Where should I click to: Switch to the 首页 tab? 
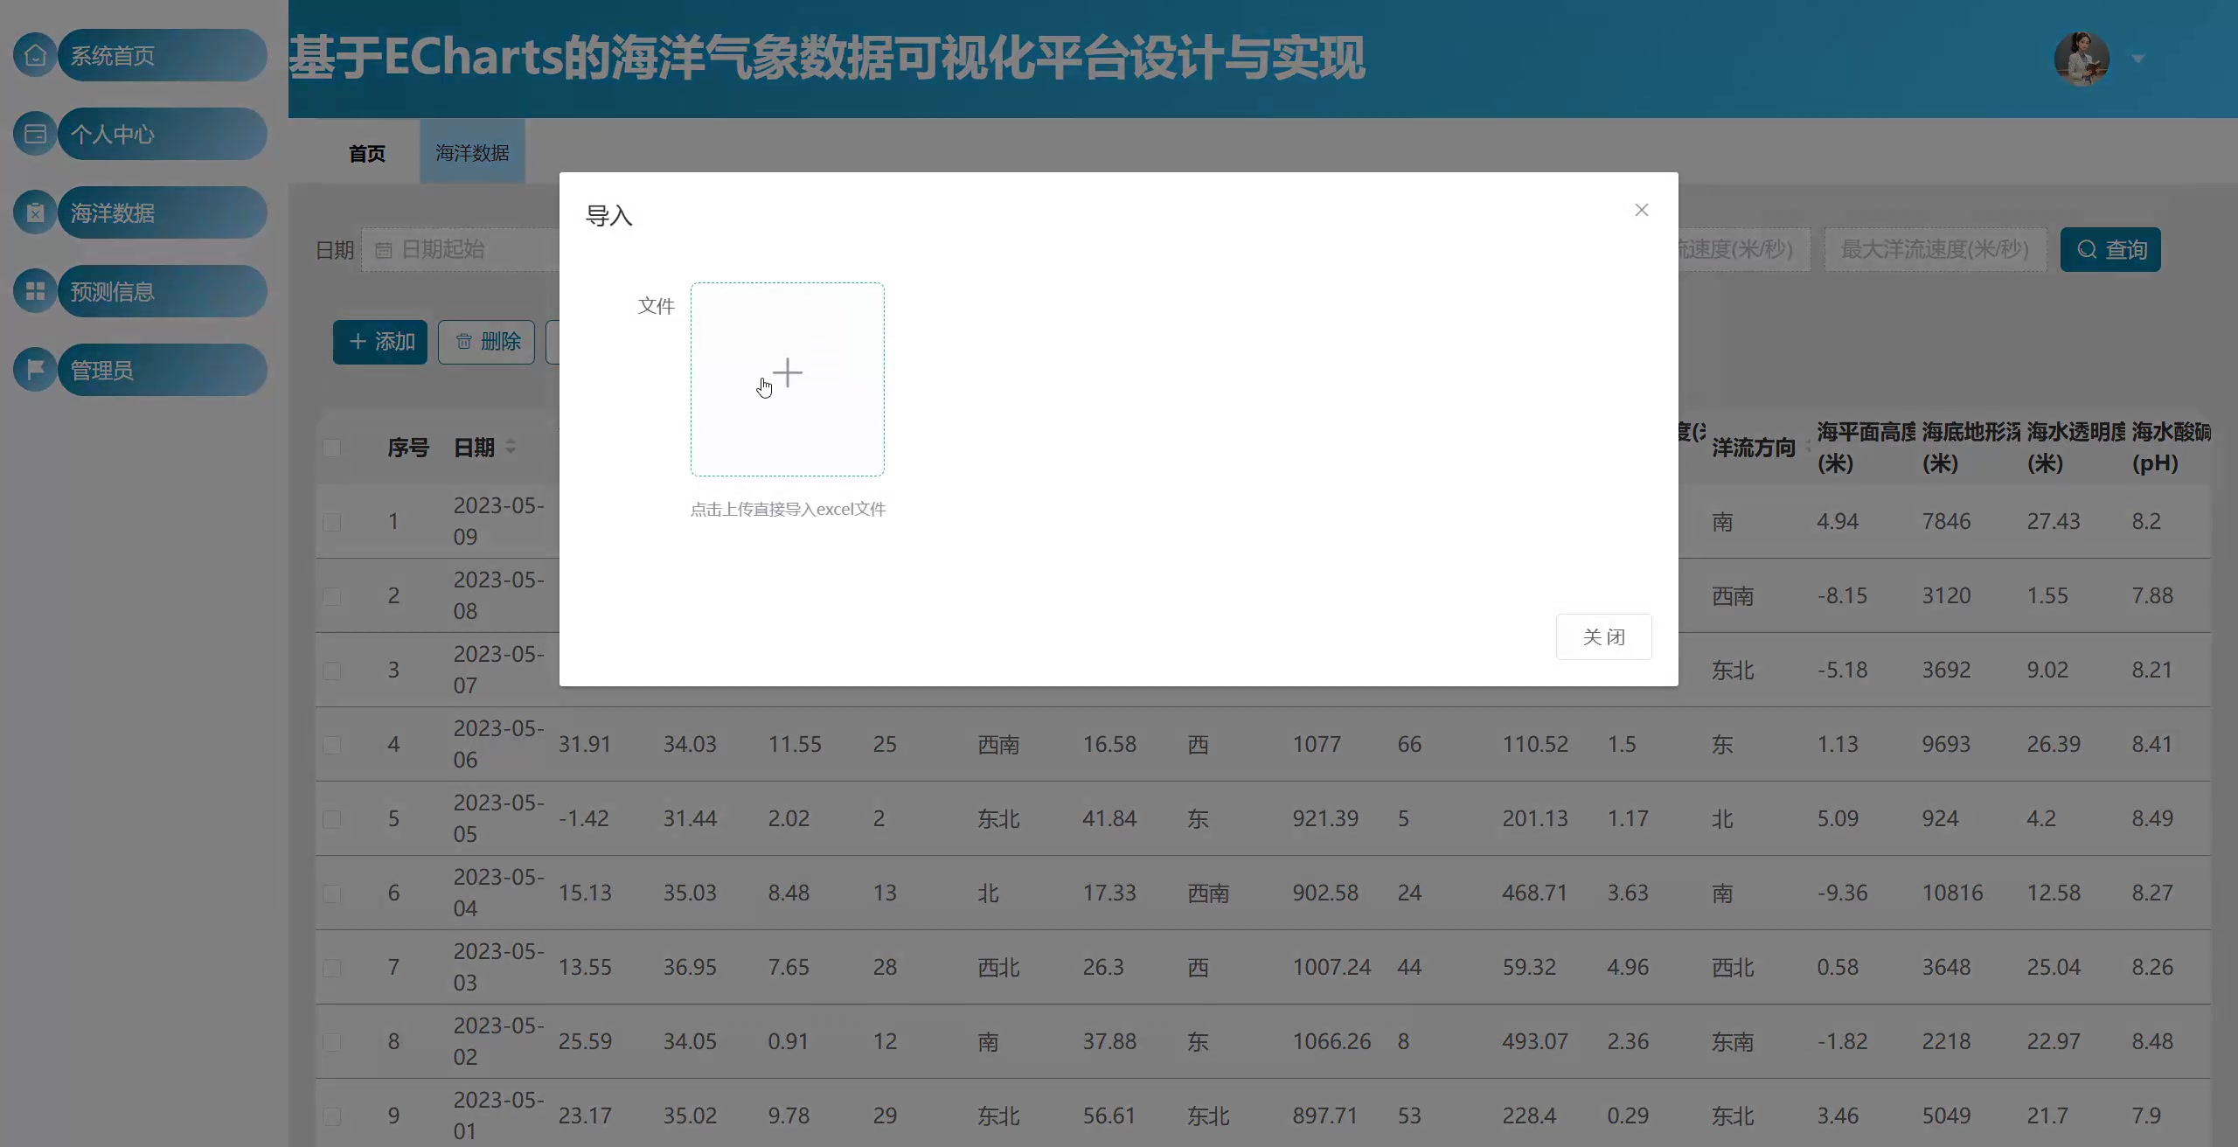pyautogui.click(x=367, y=153)
